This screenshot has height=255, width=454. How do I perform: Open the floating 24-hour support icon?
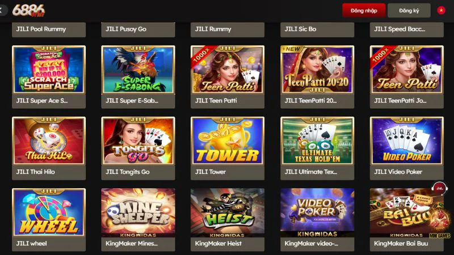[439, 188]
